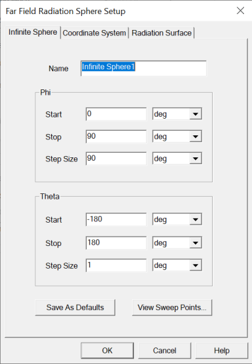This screenshot has height=364, width=252.
Task: Click the Phi Stop value field
Action: pos(116,136)
